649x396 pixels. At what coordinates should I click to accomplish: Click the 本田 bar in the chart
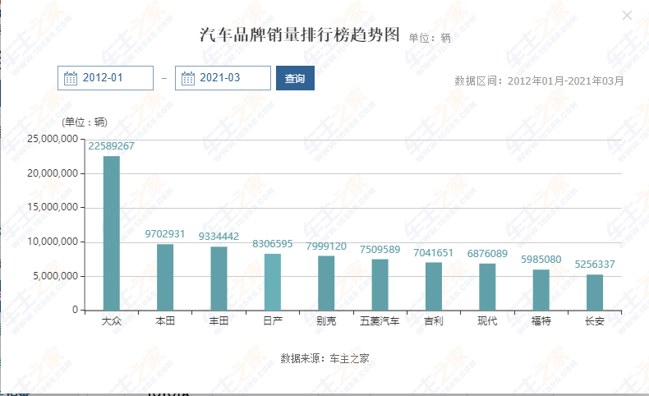(x=165, y=277)
